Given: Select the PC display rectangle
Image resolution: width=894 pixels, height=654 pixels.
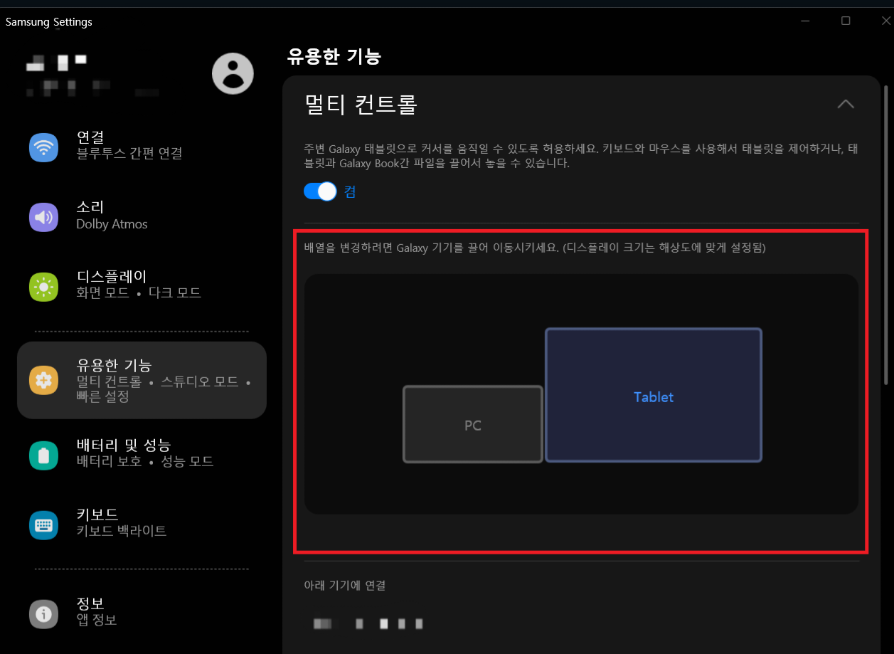Looking at the screenshot, I should (473, 424).
